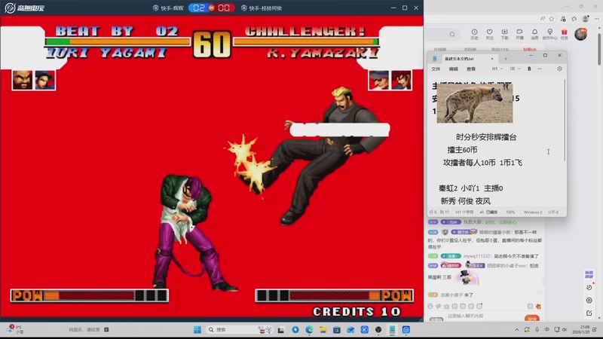Add a new Notepad tab with plus
Viewport: 603px width, 339px height.
(x=506, y=59)
